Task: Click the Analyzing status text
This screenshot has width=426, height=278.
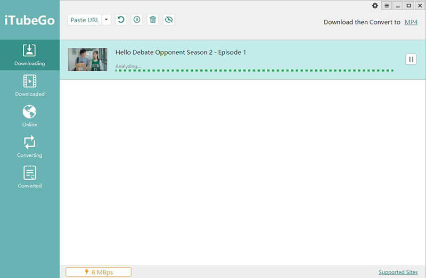Action: pos(128,66)
